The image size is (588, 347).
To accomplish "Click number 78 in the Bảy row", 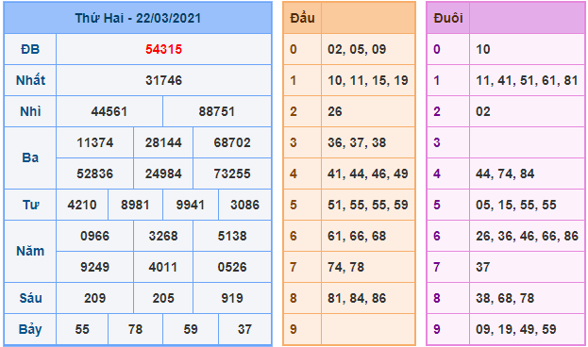I will pyautogui.click(x=135, y=329).
